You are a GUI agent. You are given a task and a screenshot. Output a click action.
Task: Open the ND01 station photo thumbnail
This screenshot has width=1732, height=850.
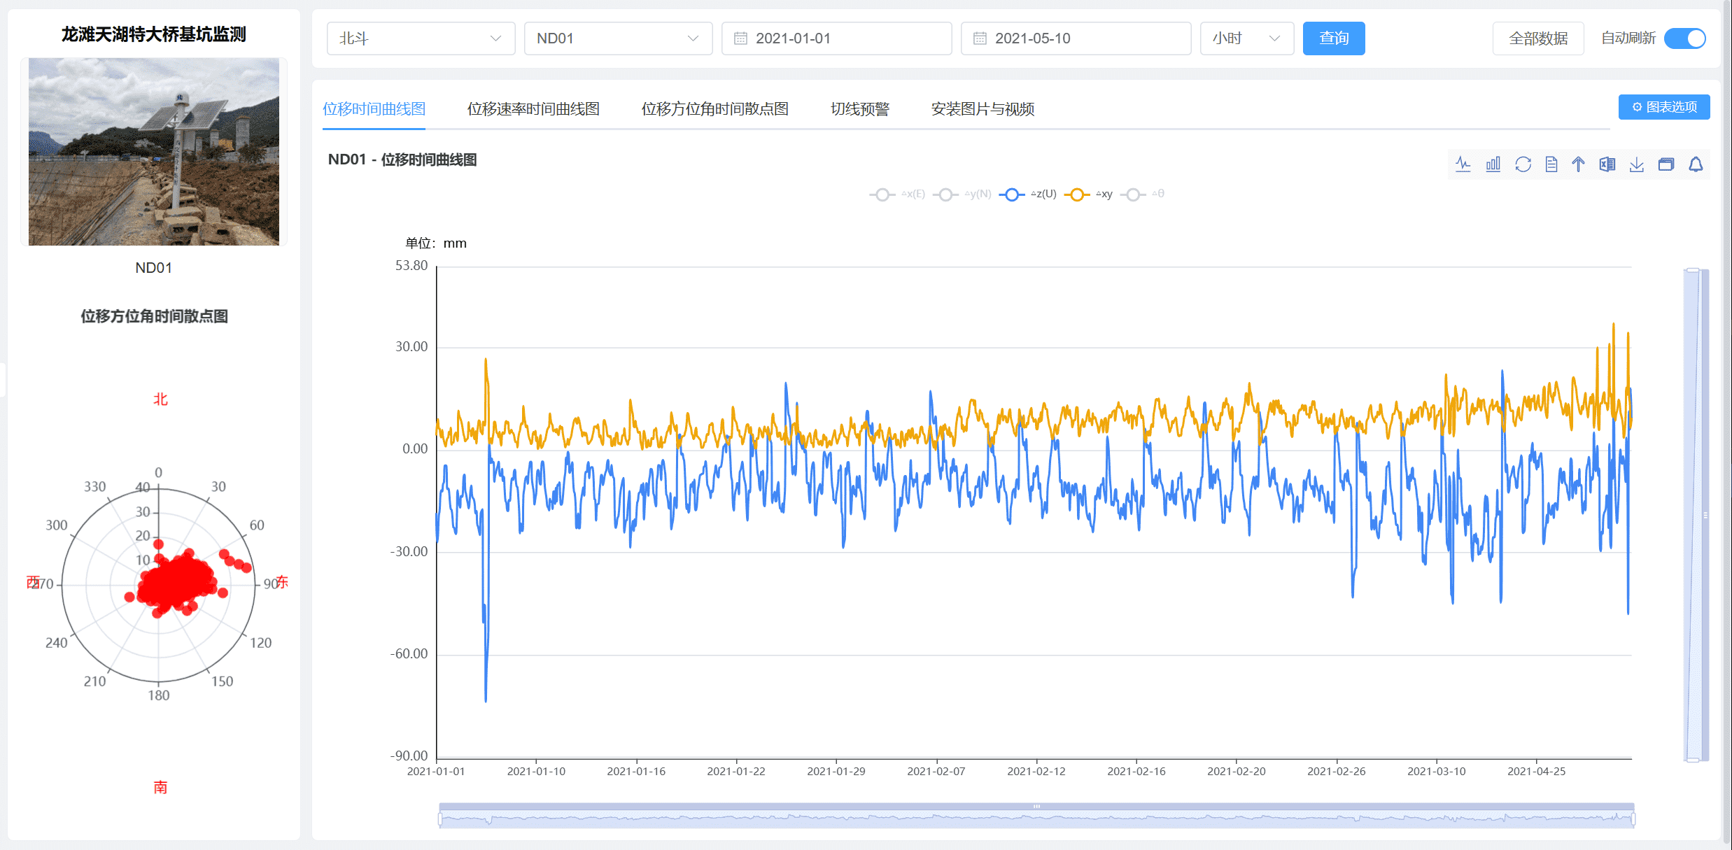154,152
